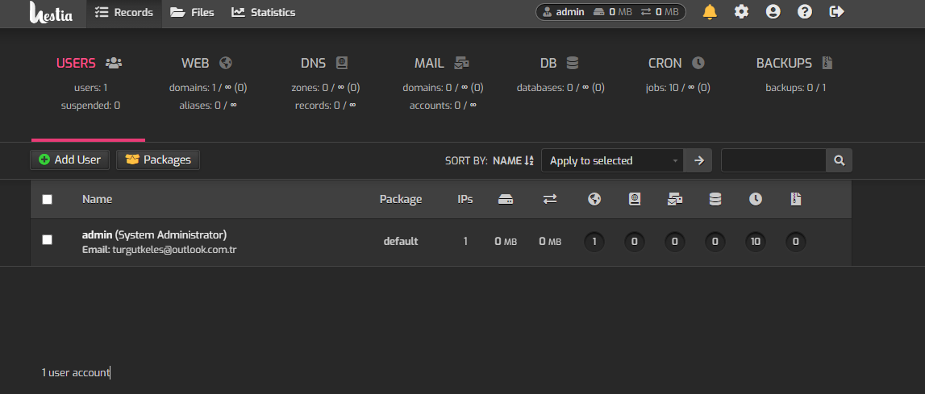
Task: Click the Hestia logo
Action: [x=52, y=12]
